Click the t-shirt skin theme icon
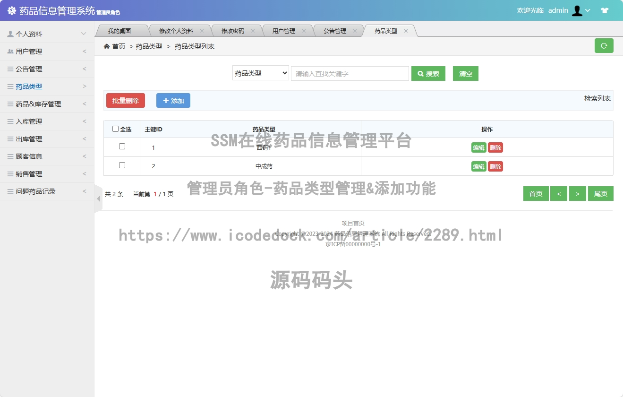Viewport: 623px width, 397px height. point(605,10)
